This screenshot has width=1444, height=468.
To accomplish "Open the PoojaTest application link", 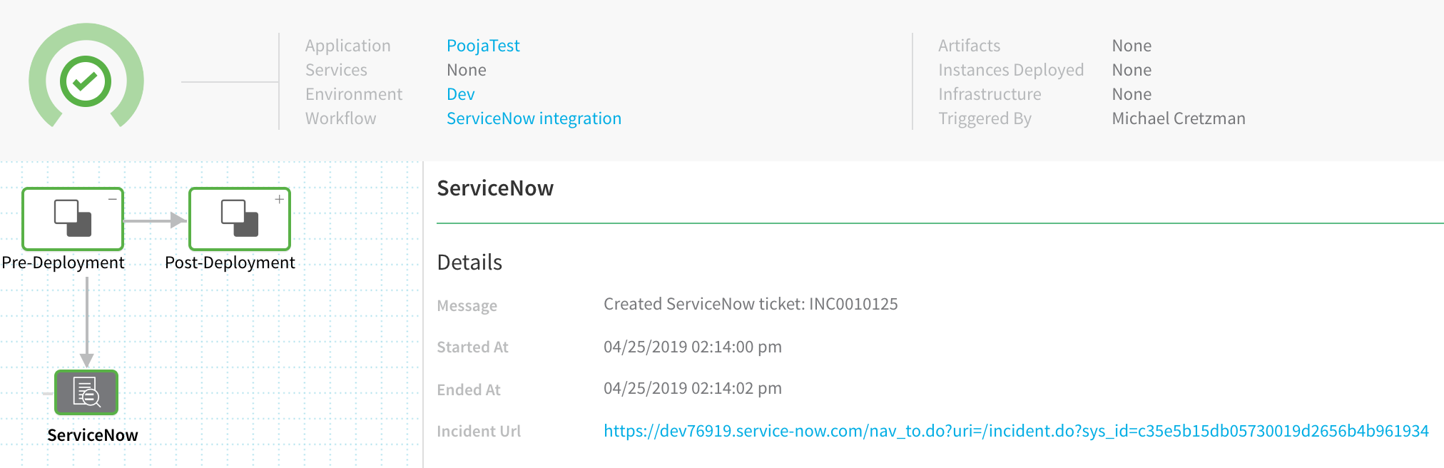I will point(483,46).
